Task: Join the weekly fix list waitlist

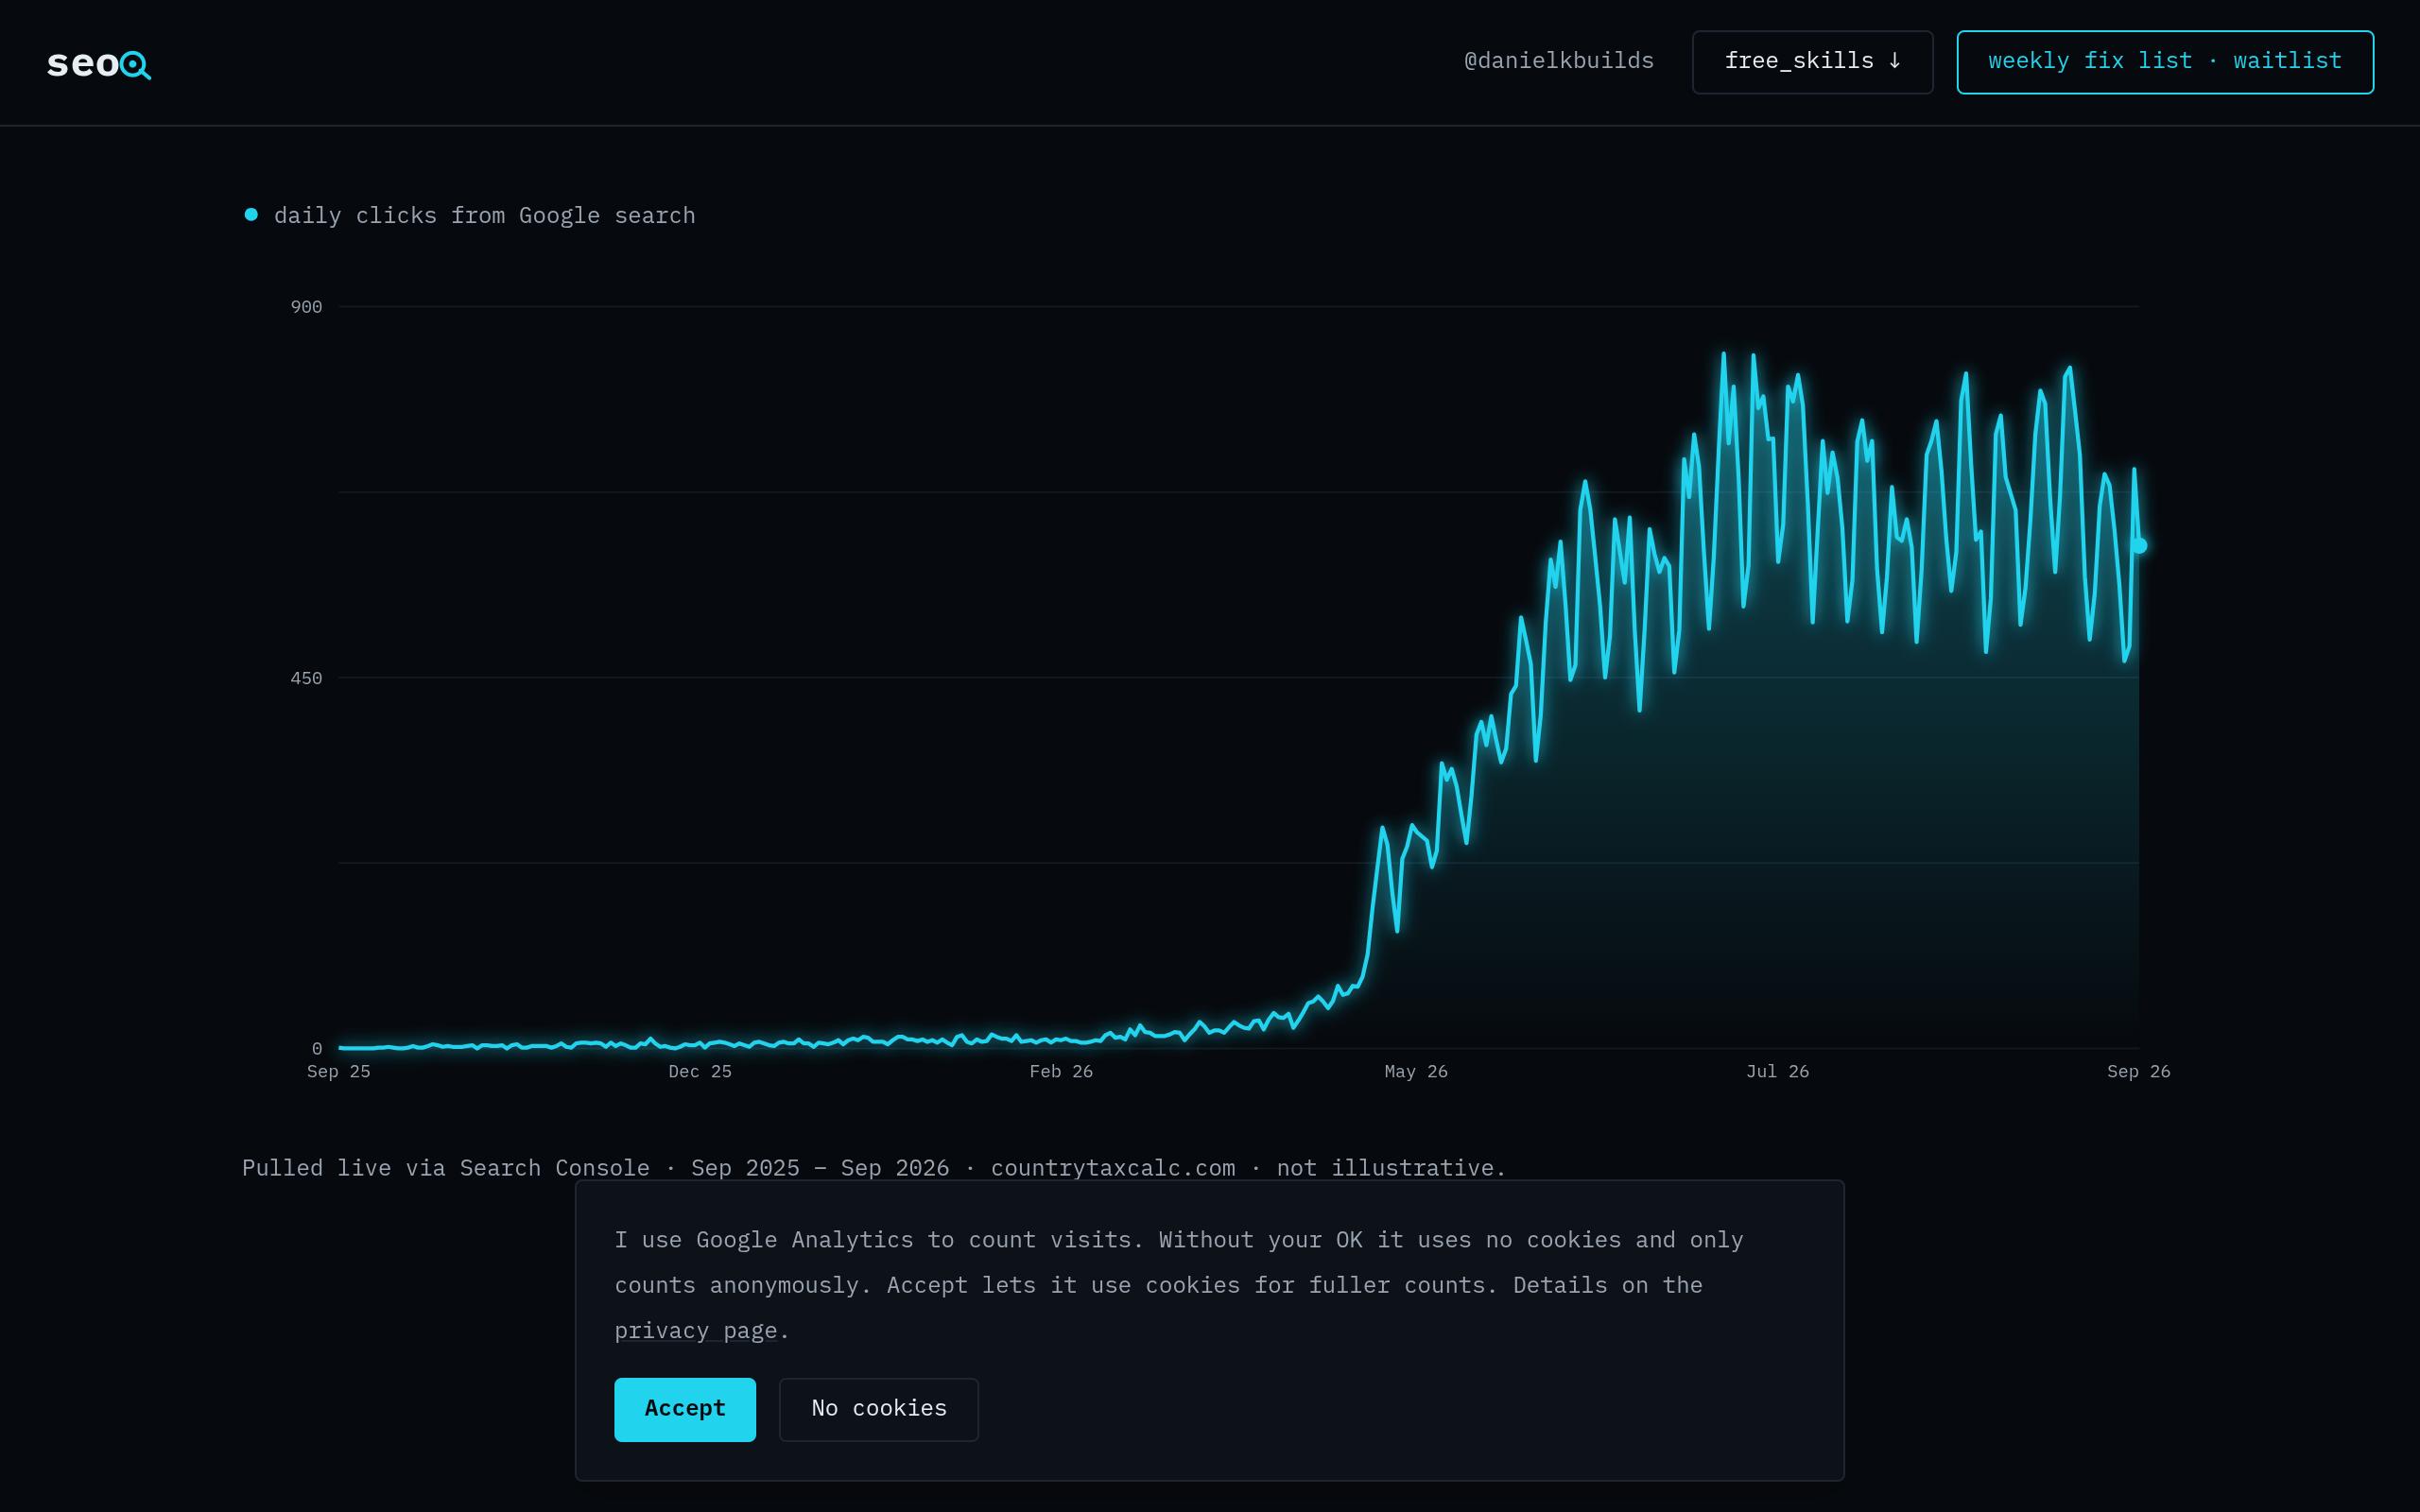Action: click(2165, 62)
